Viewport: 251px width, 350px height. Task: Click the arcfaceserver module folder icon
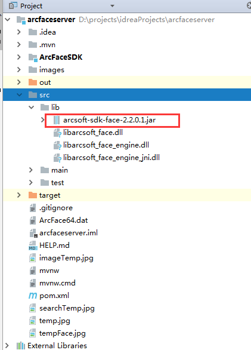tap(21, 20)
